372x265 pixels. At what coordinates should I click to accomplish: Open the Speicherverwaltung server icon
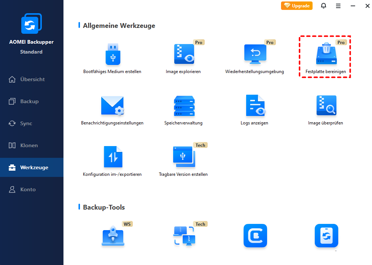184,106
